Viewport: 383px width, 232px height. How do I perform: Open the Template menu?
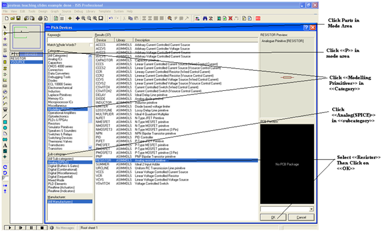point(105,11)
